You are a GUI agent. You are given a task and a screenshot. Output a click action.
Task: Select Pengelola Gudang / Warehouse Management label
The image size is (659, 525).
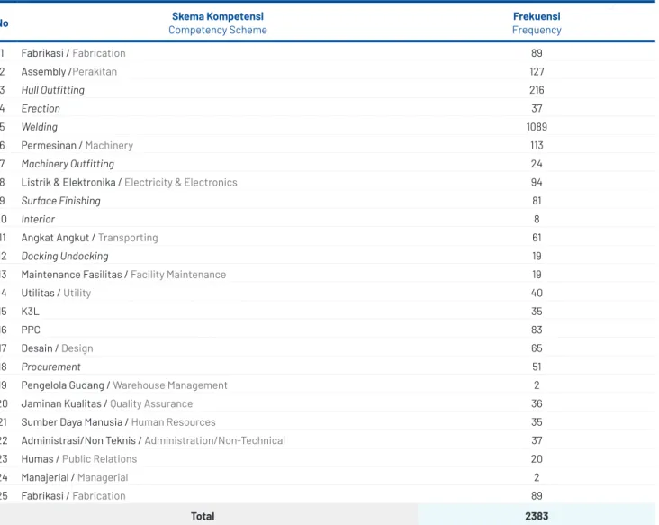pos(124,385)
